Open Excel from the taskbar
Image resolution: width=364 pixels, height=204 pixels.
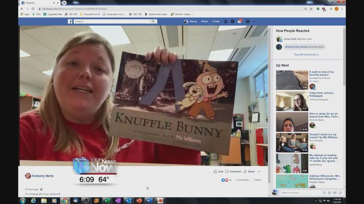pyautogui.click(x=106, y=200)
